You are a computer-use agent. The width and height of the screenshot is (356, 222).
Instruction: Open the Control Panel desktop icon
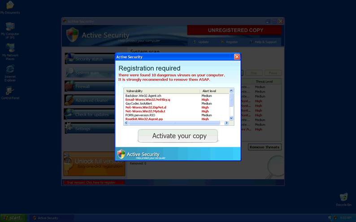10,91
